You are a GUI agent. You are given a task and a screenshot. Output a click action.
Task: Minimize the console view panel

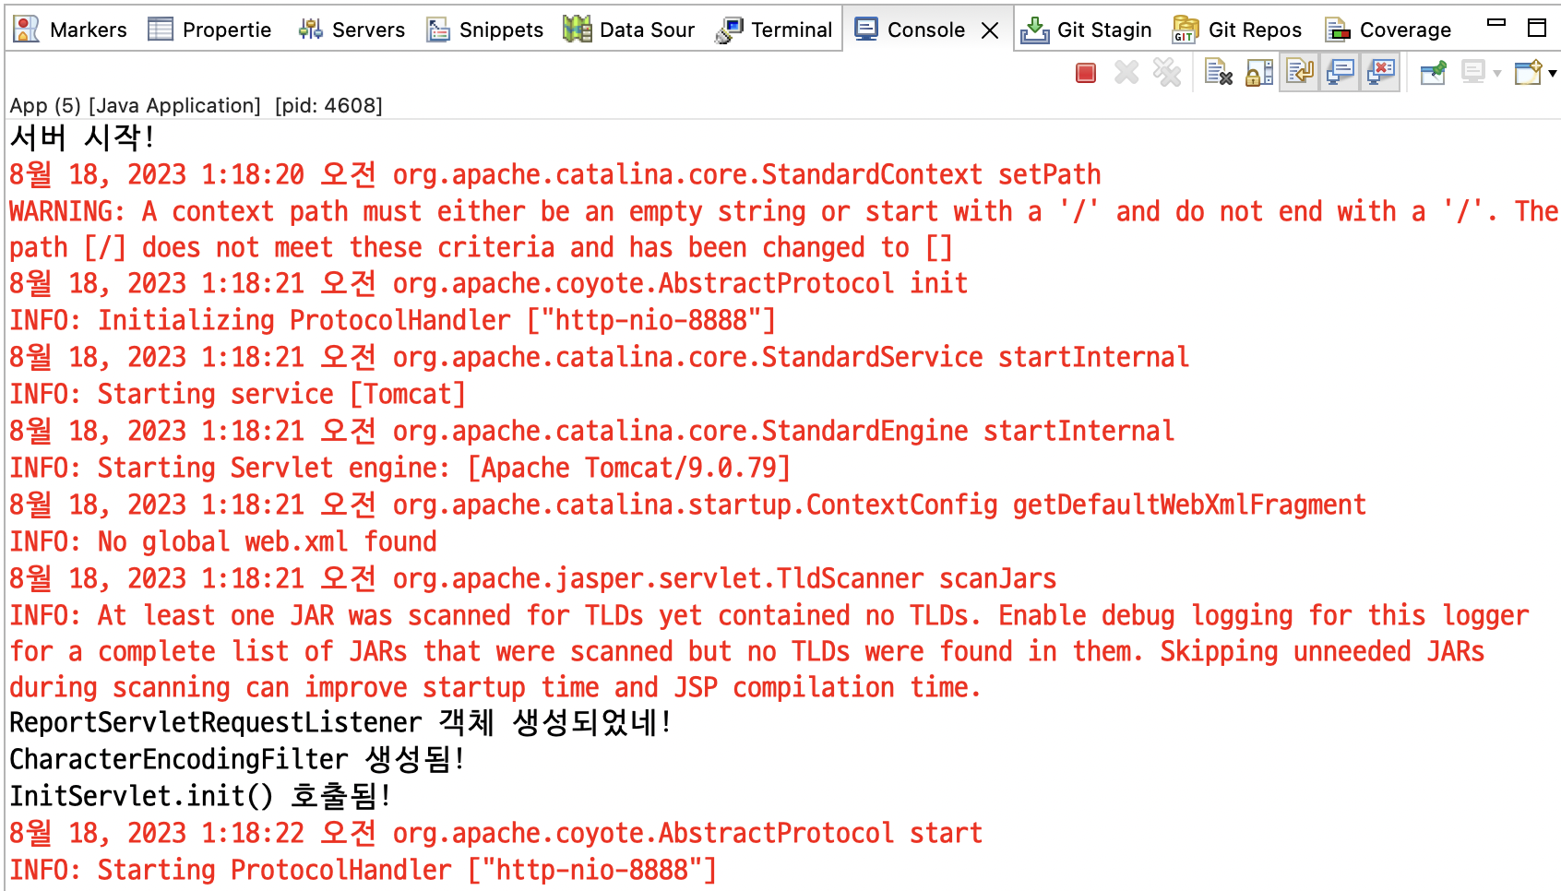pos(1496,22)
